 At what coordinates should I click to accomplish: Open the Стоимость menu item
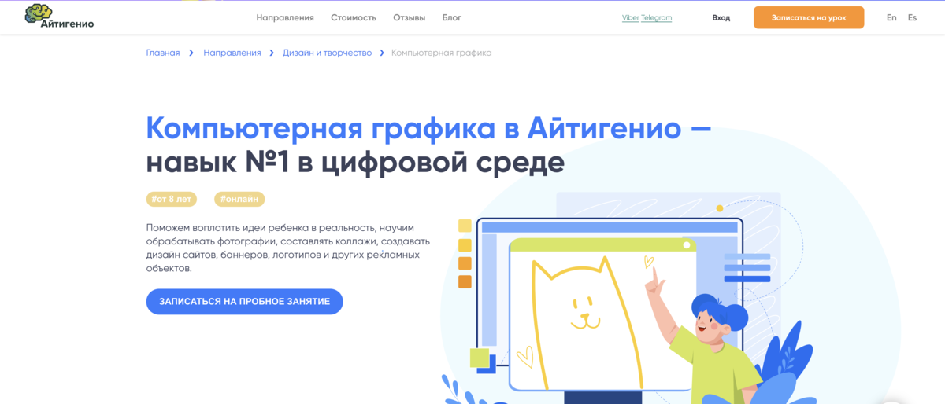[354, 17]
